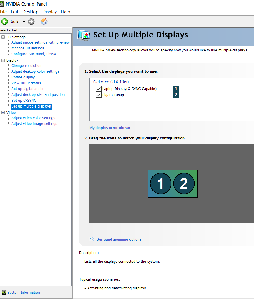Screen dimensions: 254x299
Task: Open the System Information link
Action: pyautogui.click(x=24, y=292)
